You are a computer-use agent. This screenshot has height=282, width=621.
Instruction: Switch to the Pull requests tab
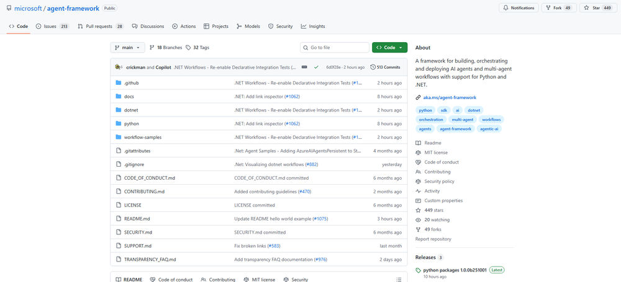101,26
